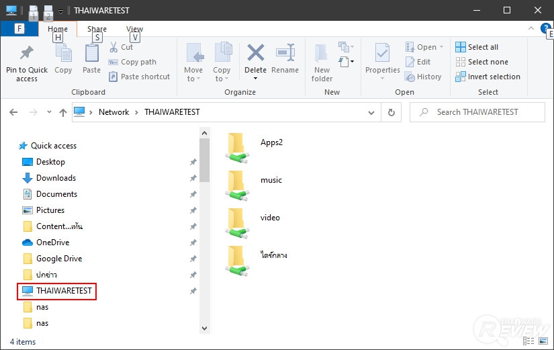
Task: Select Desktop in navigation pane
Action: [x=44, y=162]
